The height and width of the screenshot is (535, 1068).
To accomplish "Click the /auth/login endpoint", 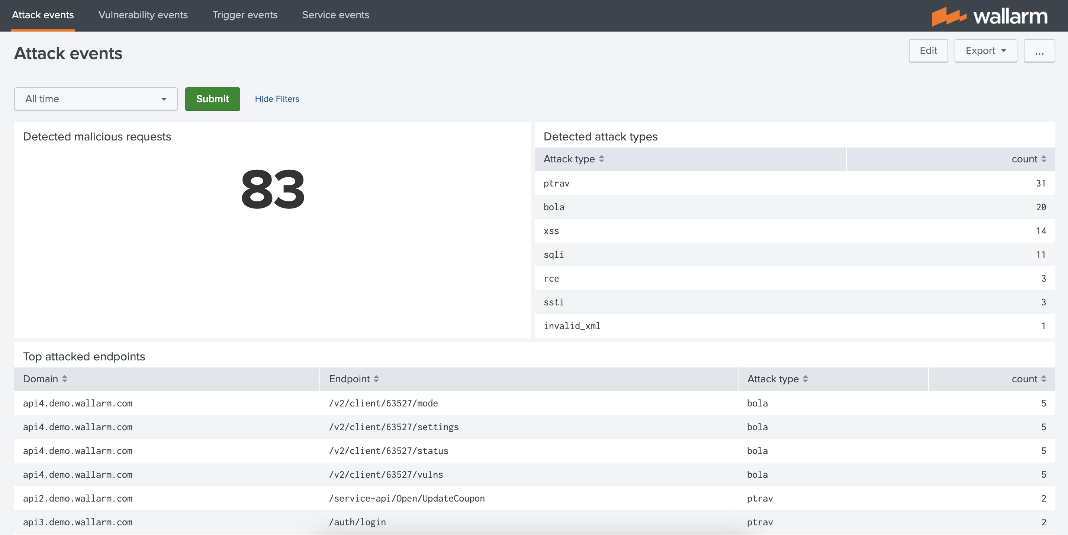I will click(357, 522).
